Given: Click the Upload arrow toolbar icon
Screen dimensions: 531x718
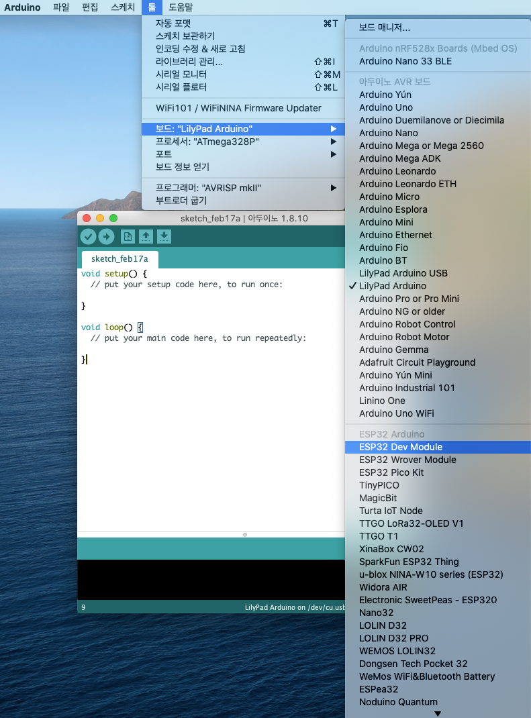Looking at the screenshot, I should coord(106,237).
